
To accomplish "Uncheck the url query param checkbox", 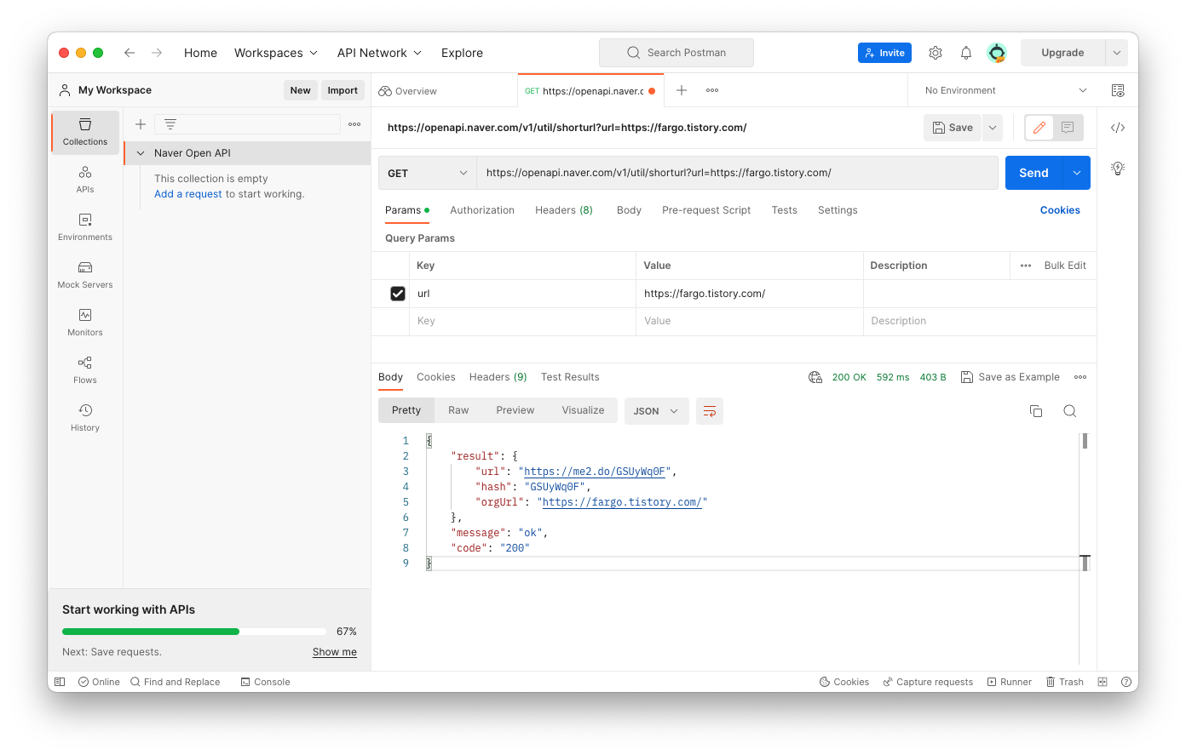I will 398,294.
